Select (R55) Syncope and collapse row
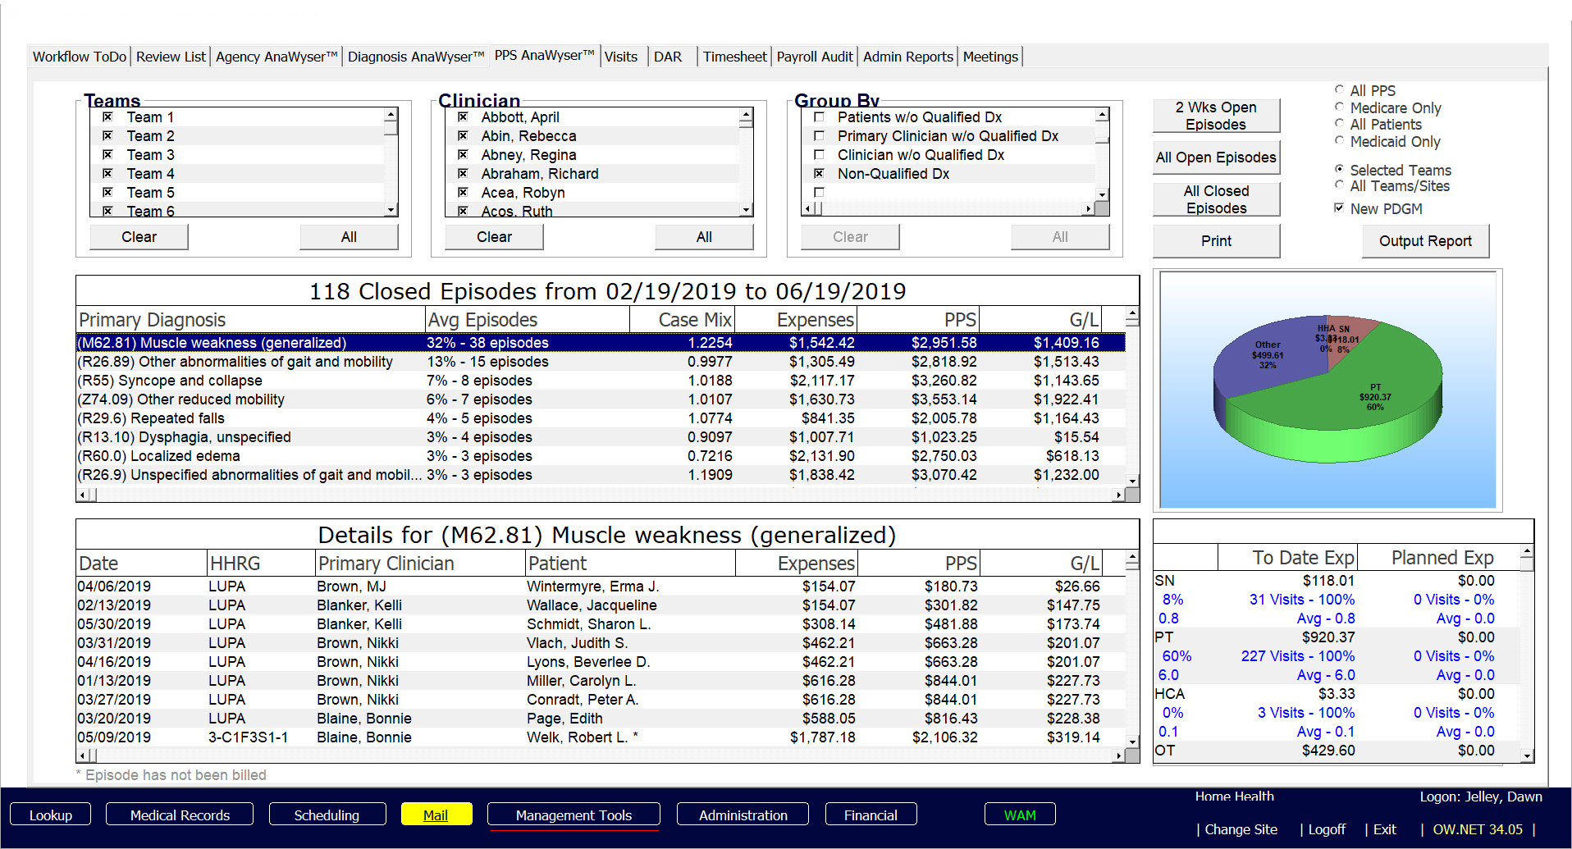 [601, 381]
